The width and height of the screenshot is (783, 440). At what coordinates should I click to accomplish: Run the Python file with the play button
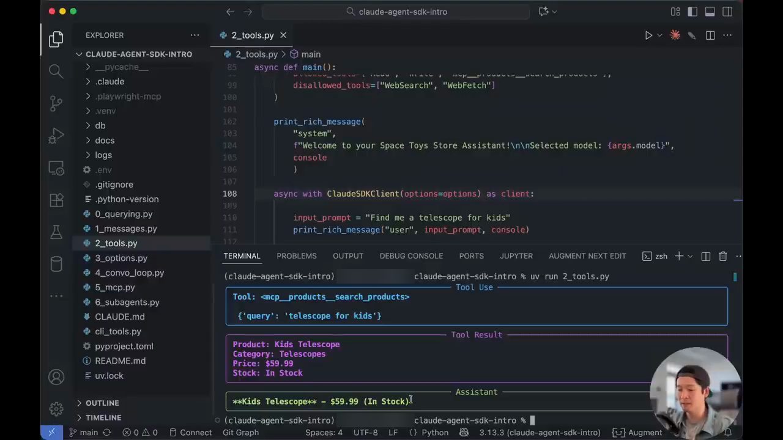coord(648,35)
